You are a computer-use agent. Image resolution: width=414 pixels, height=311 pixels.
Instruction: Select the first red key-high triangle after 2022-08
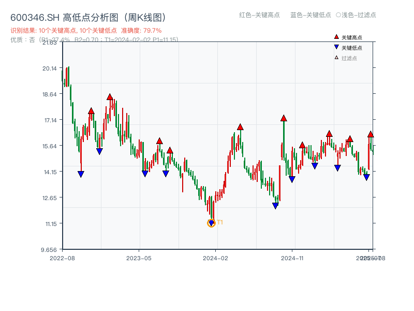click(91, 111)
